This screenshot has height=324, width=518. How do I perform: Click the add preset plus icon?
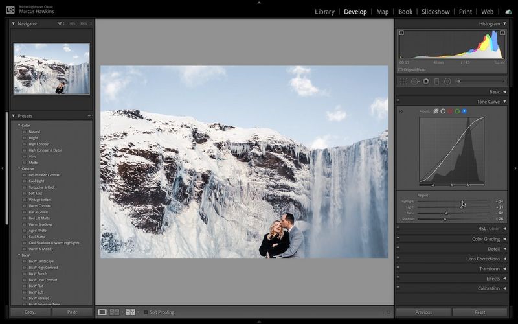[x=89, y=116]
